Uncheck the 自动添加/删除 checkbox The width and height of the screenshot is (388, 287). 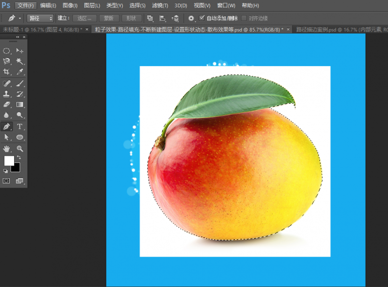[x=202, y=18]
